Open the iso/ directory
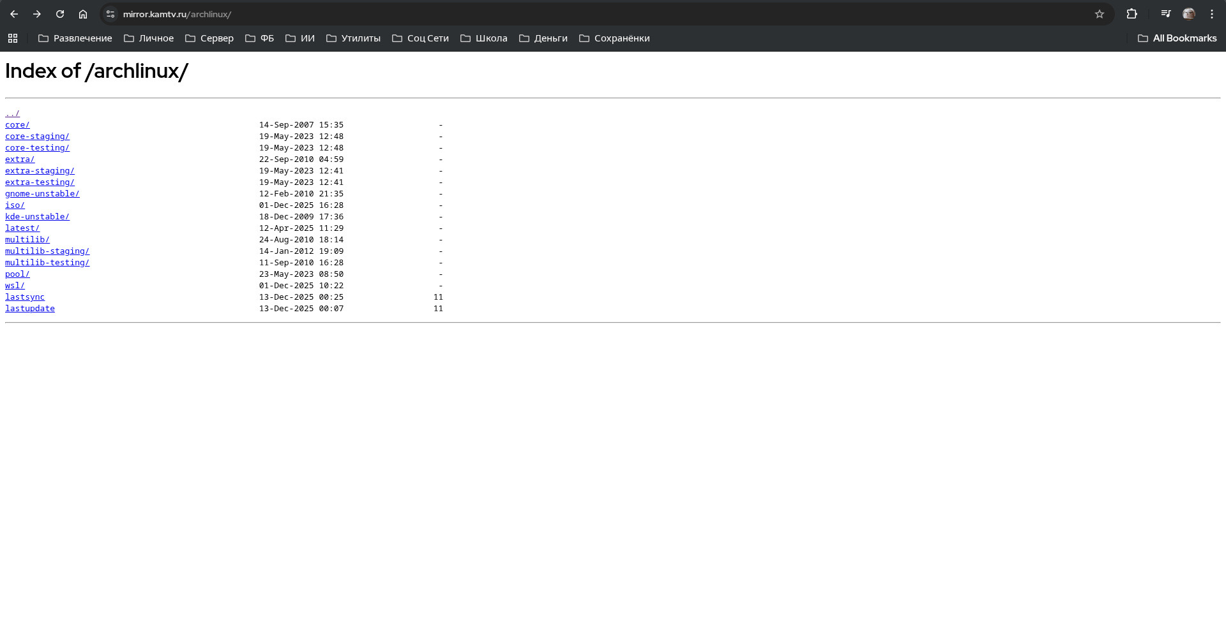The height and width of the screenshot is (625, 1226). pyautogui.click(x=15, y=205)
